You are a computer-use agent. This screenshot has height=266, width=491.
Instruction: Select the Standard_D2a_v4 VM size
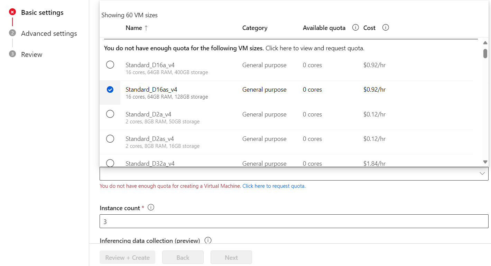tap(110, 114)
